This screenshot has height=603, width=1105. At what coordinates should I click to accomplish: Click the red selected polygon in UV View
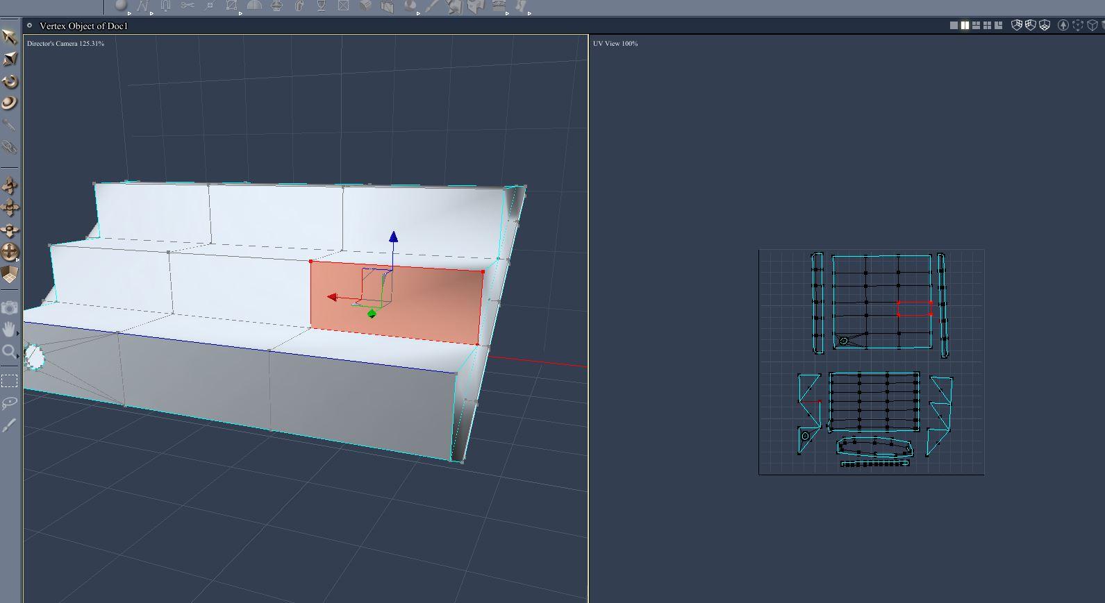pyautogui.click(x=915, y=309)
